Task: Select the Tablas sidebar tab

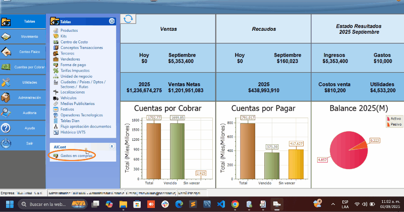Action: [x=23, y=22]
